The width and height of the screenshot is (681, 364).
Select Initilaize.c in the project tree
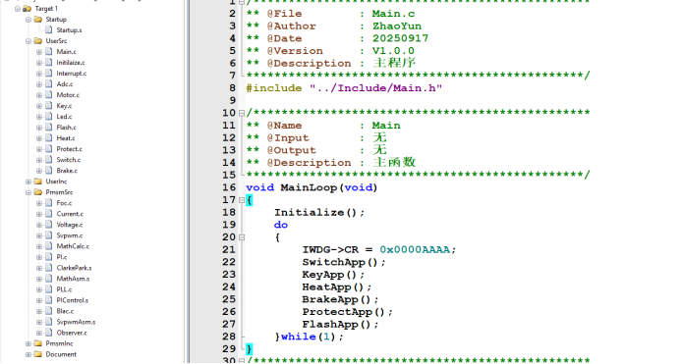71,63
